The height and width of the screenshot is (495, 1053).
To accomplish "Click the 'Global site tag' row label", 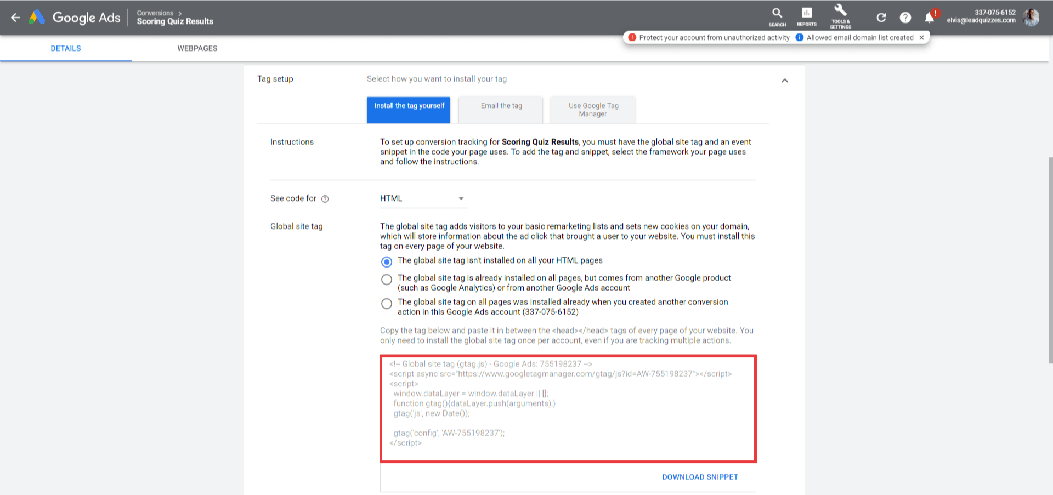I will [x=296, y=226].
